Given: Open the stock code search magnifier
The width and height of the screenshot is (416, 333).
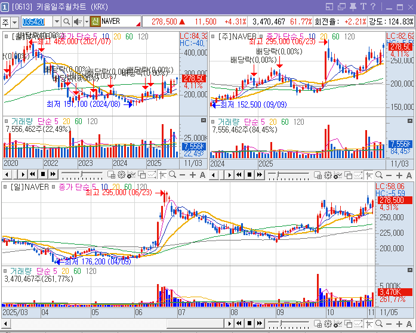Looking at the screenshot, I should (x=67, y=21).
